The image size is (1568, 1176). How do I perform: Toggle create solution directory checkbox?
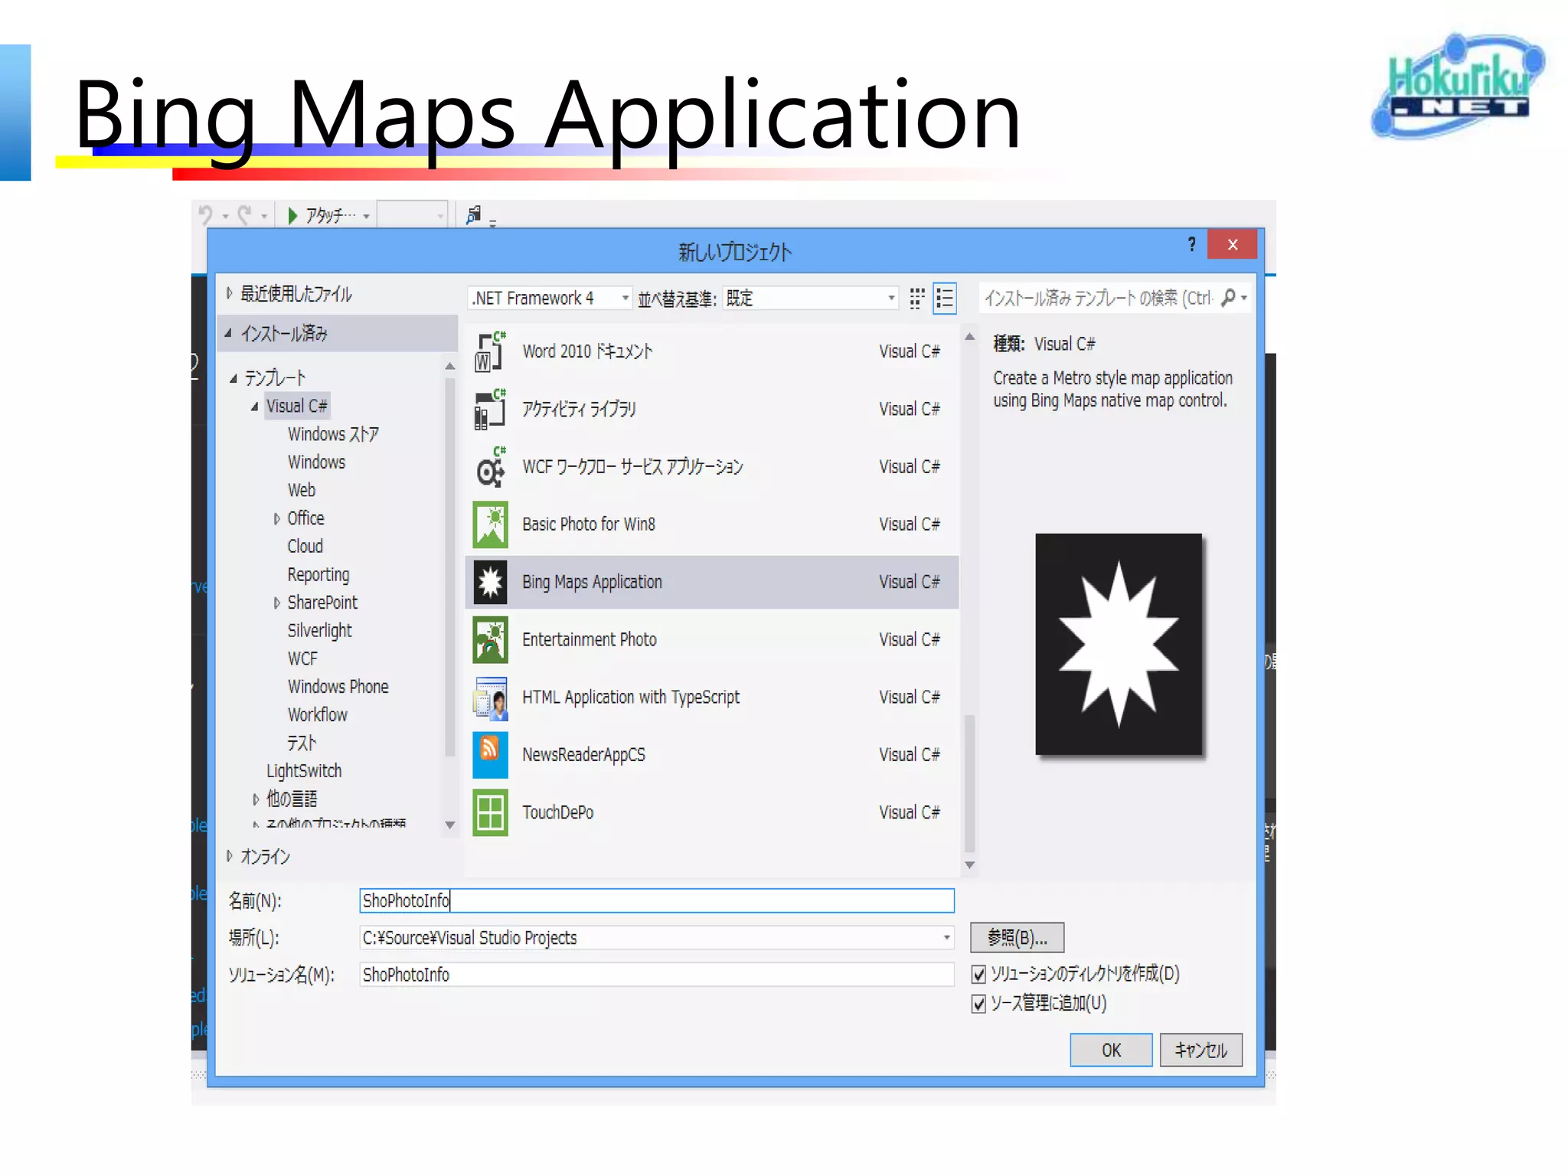[x=978, y=975]
